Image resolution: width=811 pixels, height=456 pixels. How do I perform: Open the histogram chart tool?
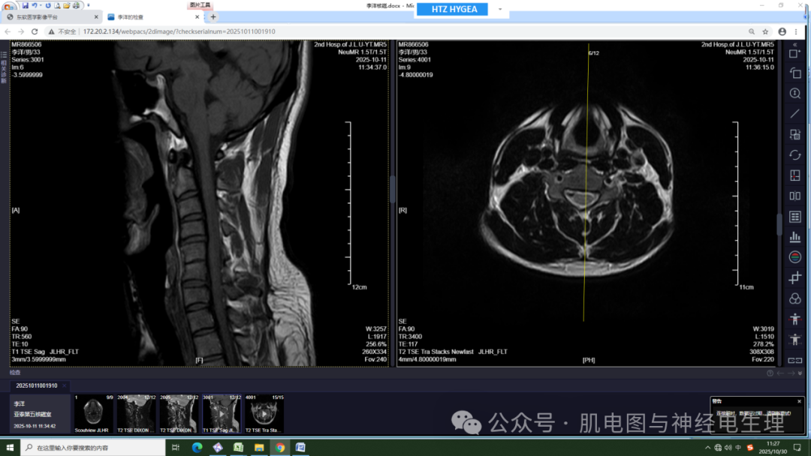click(794, 237)
